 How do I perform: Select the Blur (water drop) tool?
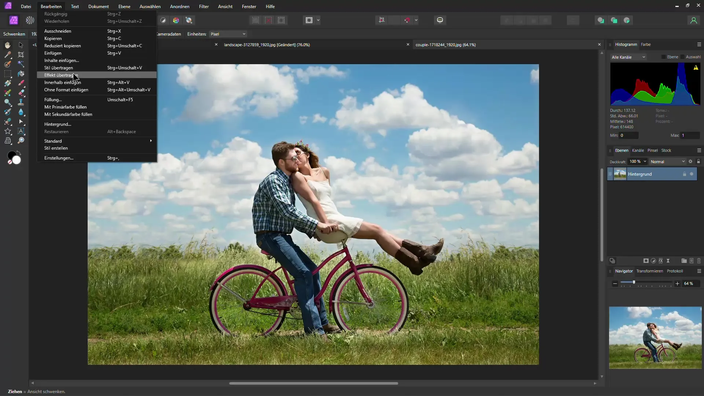point(21,112)
